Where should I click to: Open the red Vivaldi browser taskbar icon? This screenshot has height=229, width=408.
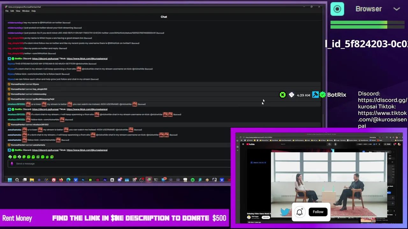(x=54, y=180)
